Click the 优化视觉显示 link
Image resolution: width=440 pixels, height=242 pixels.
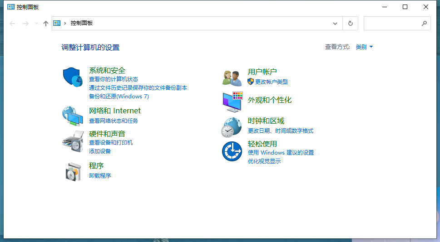point(264,161)
